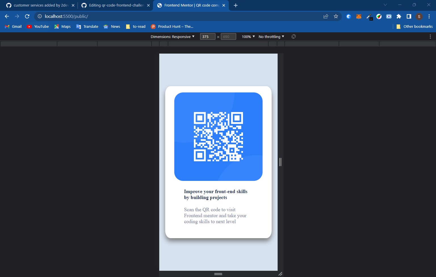Switch to the Editing qr-code-frontend-challenge tab
The image size is (436, 277).
click(x=114, y=5)
